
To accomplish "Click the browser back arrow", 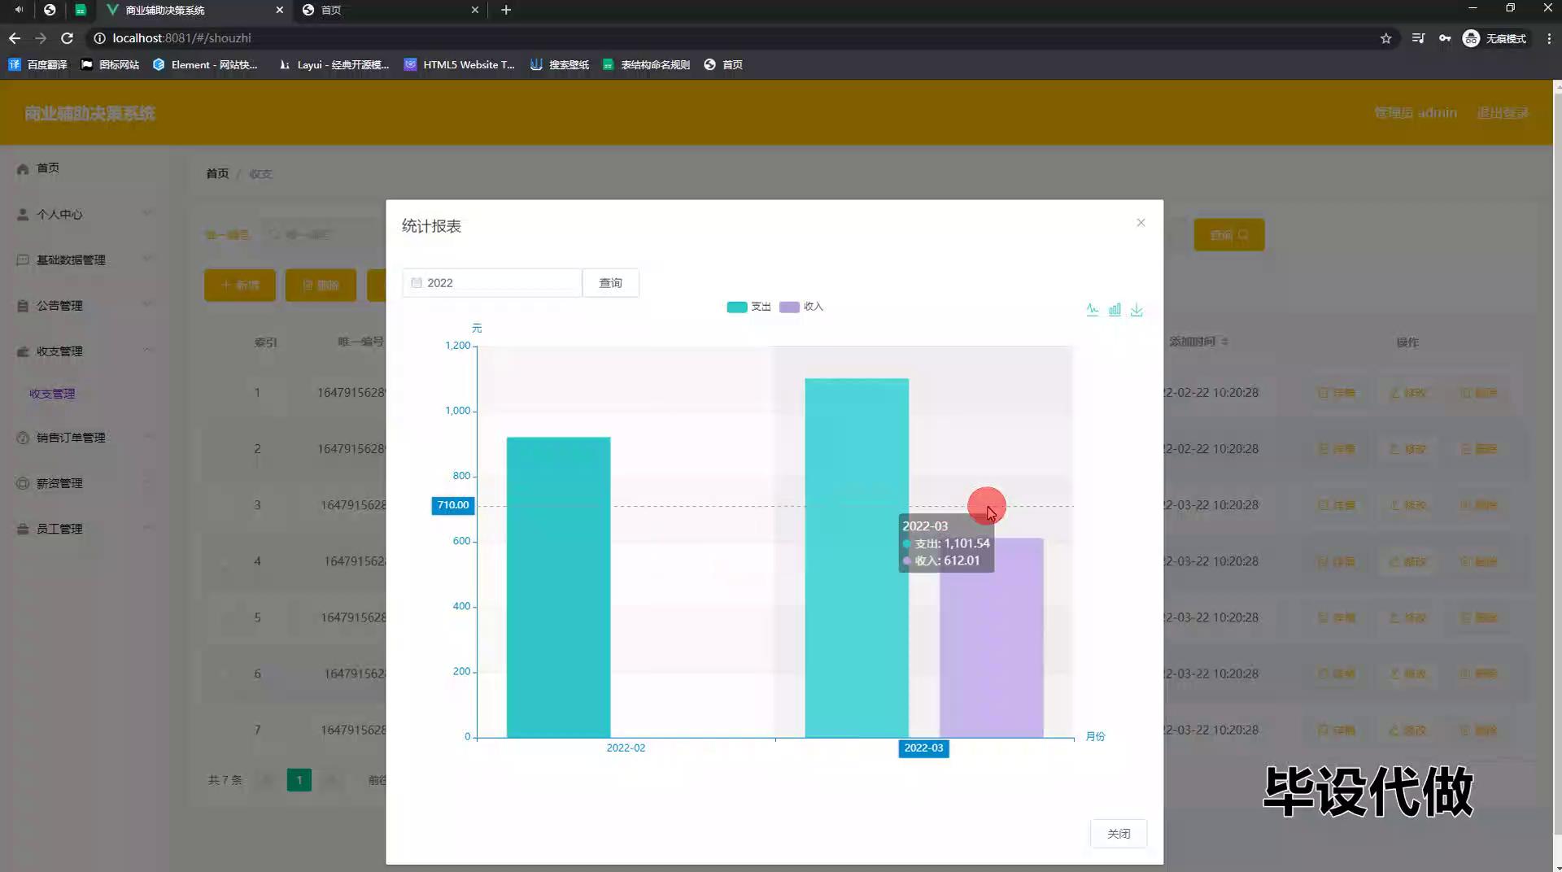I will pos(15,38).
